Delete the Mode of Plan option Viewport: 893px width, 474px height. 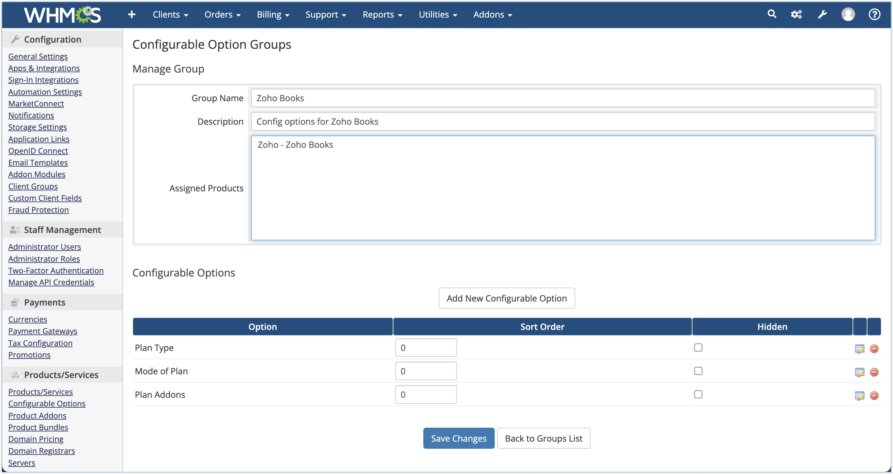click(874, 372)
